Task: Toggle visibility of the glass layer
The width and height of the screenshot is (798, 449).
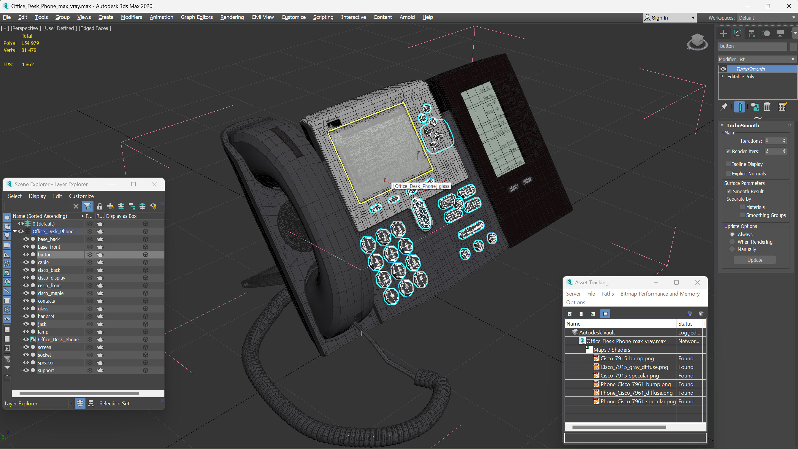Action: click(26, 308)
